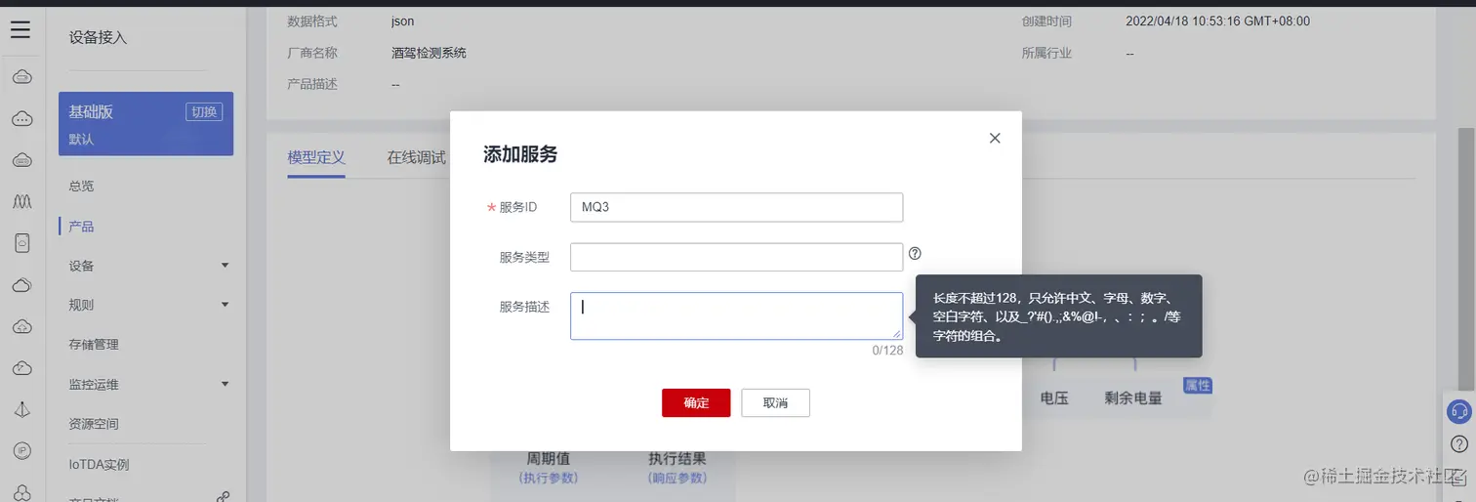Click the 切换 edition switch button
This screenshot has height=502, width=1476.
[204, 111]
